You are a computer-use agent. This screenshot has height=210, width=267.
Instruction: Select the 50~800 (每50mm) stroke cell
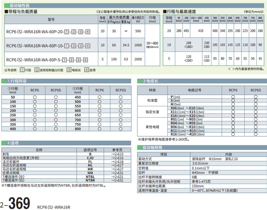pos(152,45)
